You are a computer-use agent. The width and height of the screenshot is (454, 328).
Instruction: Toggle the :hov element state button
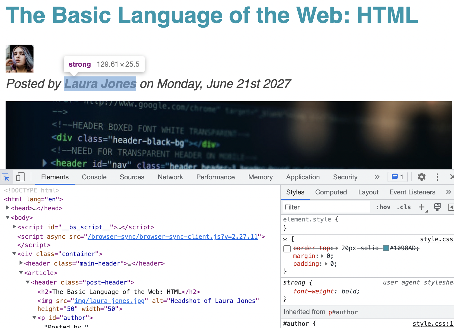(x=383, y=207)
